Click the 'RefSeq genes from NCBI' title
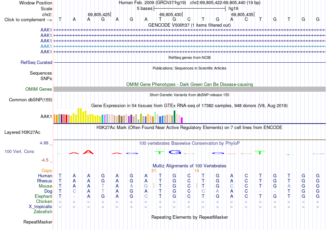This screenshot has height=230, width=326. click(190, 57)
